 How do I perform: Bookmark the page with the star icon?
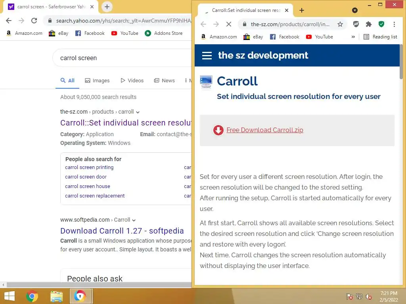click(340, 24)
